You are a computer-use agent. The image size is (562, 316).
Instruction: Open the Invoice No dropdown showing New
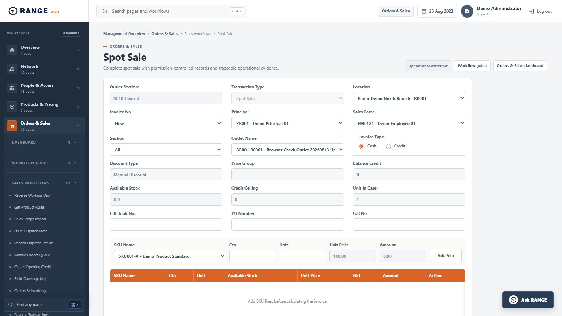click(166, 123)
